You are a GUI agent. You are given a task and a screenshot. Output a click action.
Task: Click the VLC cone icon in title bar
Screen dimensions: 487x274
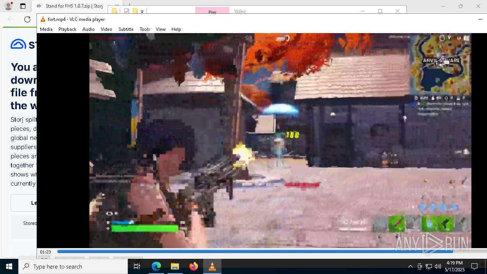[43, 19]
